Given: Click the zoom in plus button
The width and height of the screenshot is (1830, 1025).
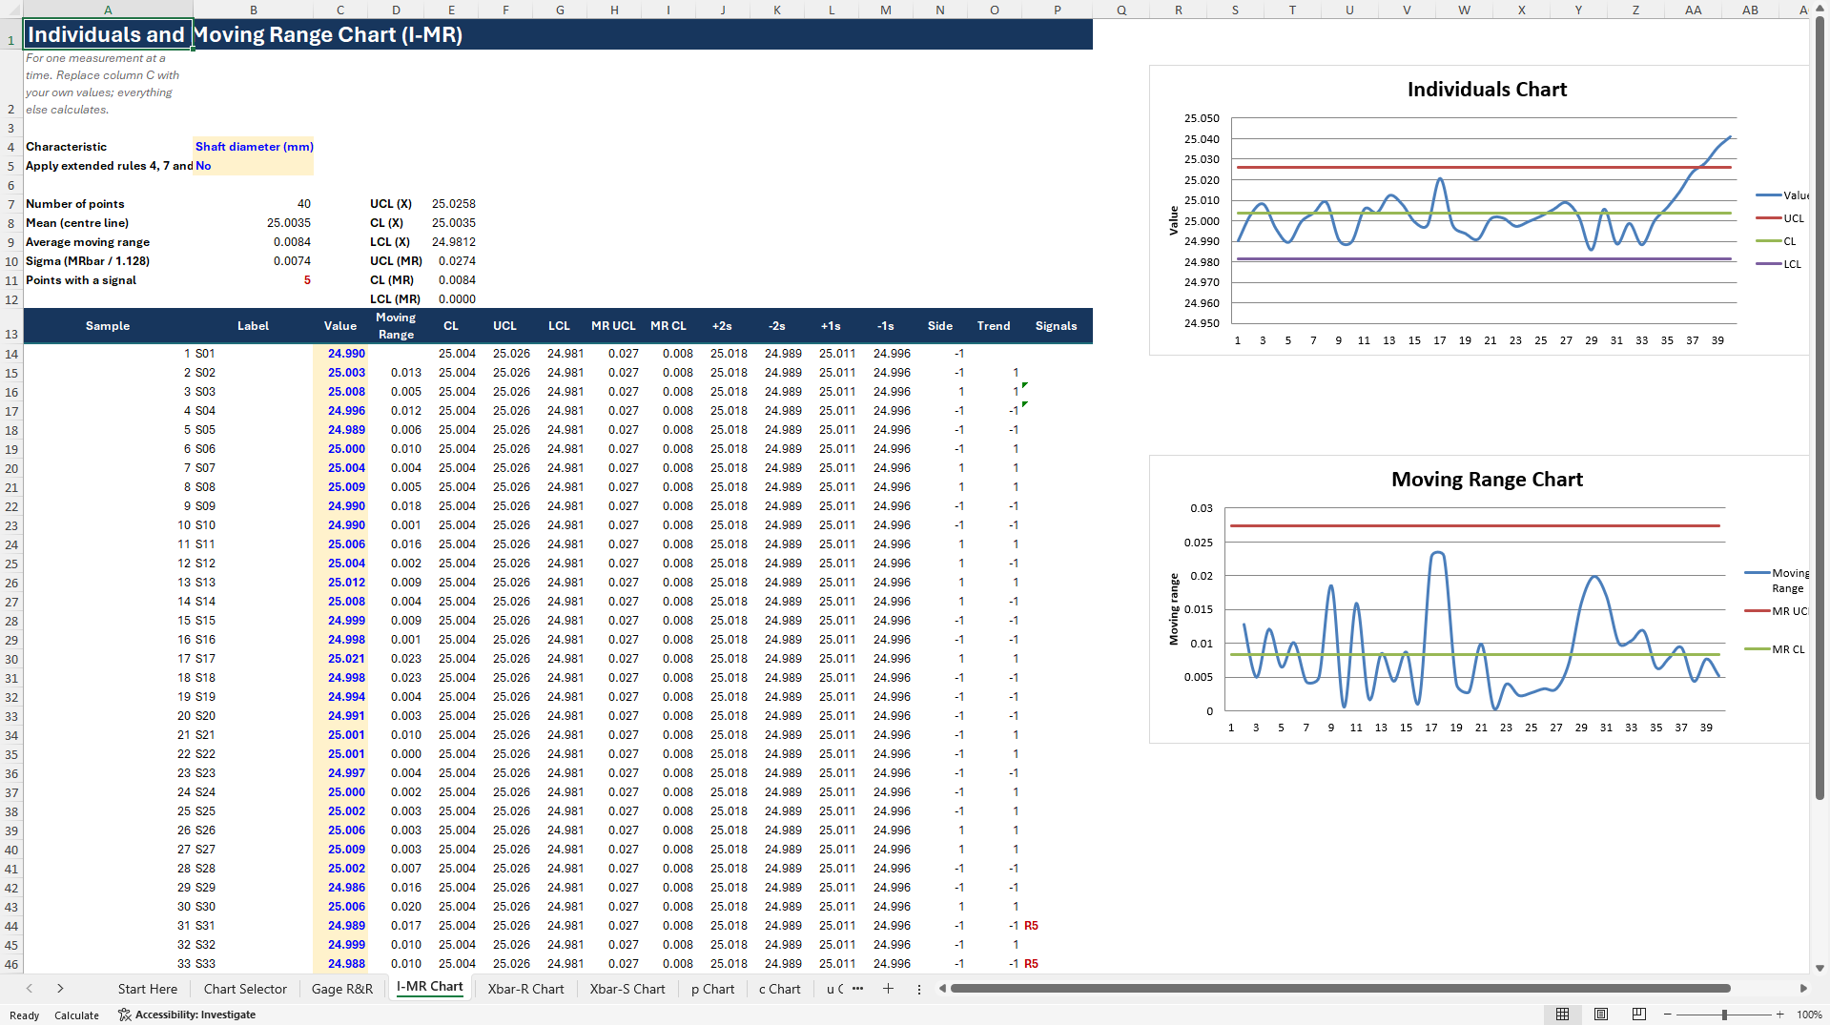Looking at the screenshot, I should 1779,1015.
